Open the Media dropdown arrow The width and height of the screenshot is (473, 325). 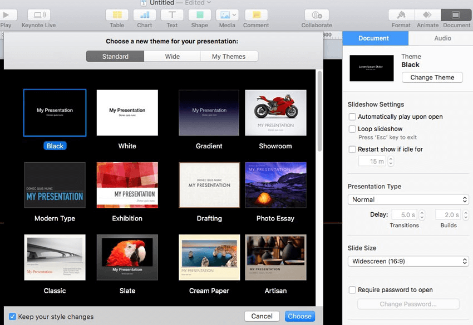pos(234,14)
